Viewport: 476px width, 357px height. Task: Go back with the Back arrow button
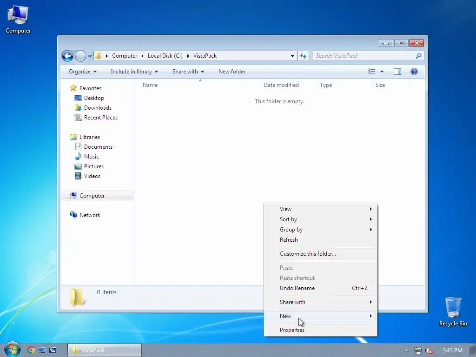(67, 56)
